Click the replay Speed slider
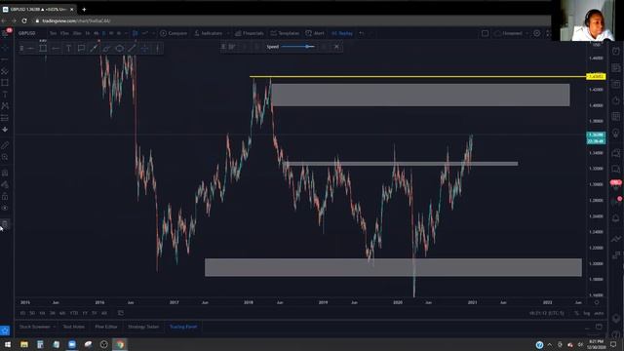Viewport: 624px width, 351px height. point(298,47)
